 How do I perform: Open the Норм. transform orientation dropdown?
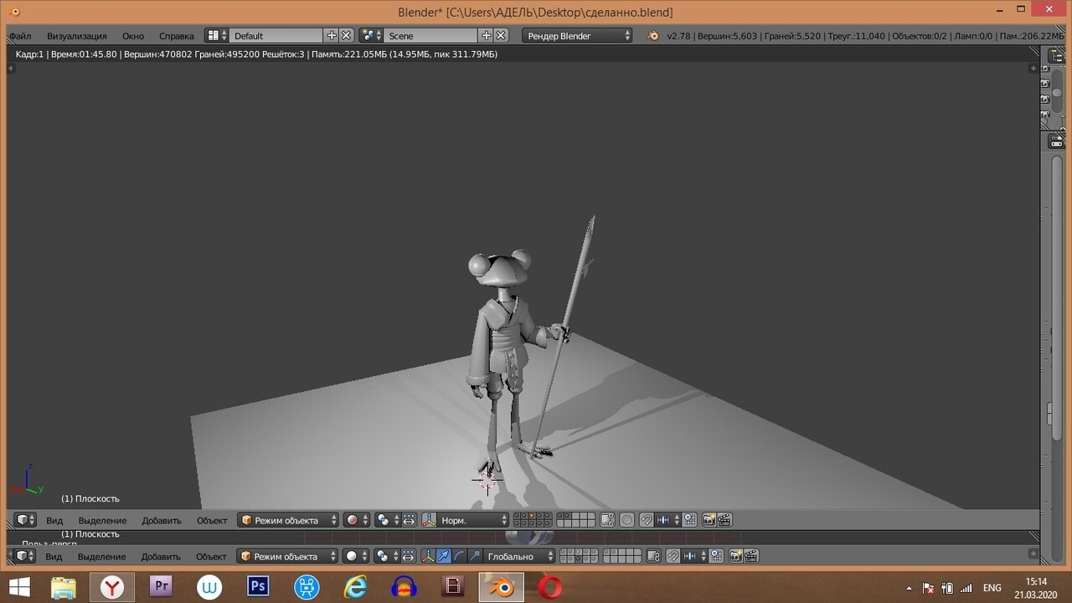473,520
